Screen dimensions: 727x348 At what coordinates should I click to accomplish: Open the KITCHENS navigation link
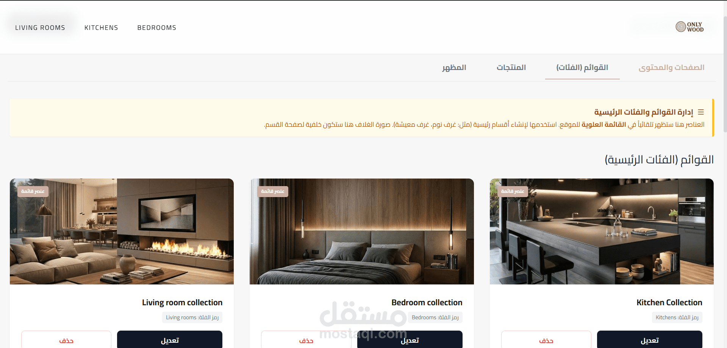(101, 28)
